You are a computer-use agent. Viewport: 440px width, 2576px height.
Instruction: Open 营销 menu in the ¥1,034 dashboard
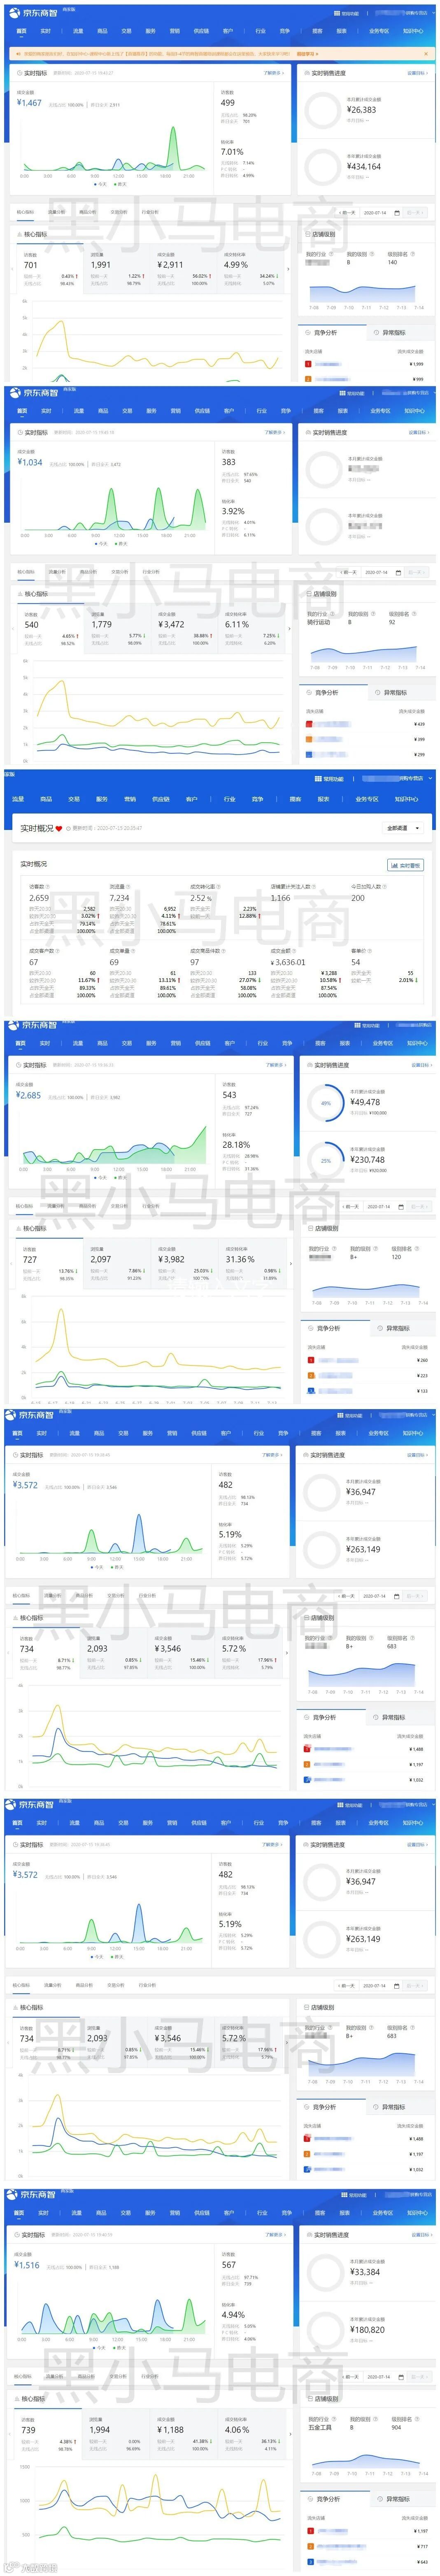click(x=176, y=411)
